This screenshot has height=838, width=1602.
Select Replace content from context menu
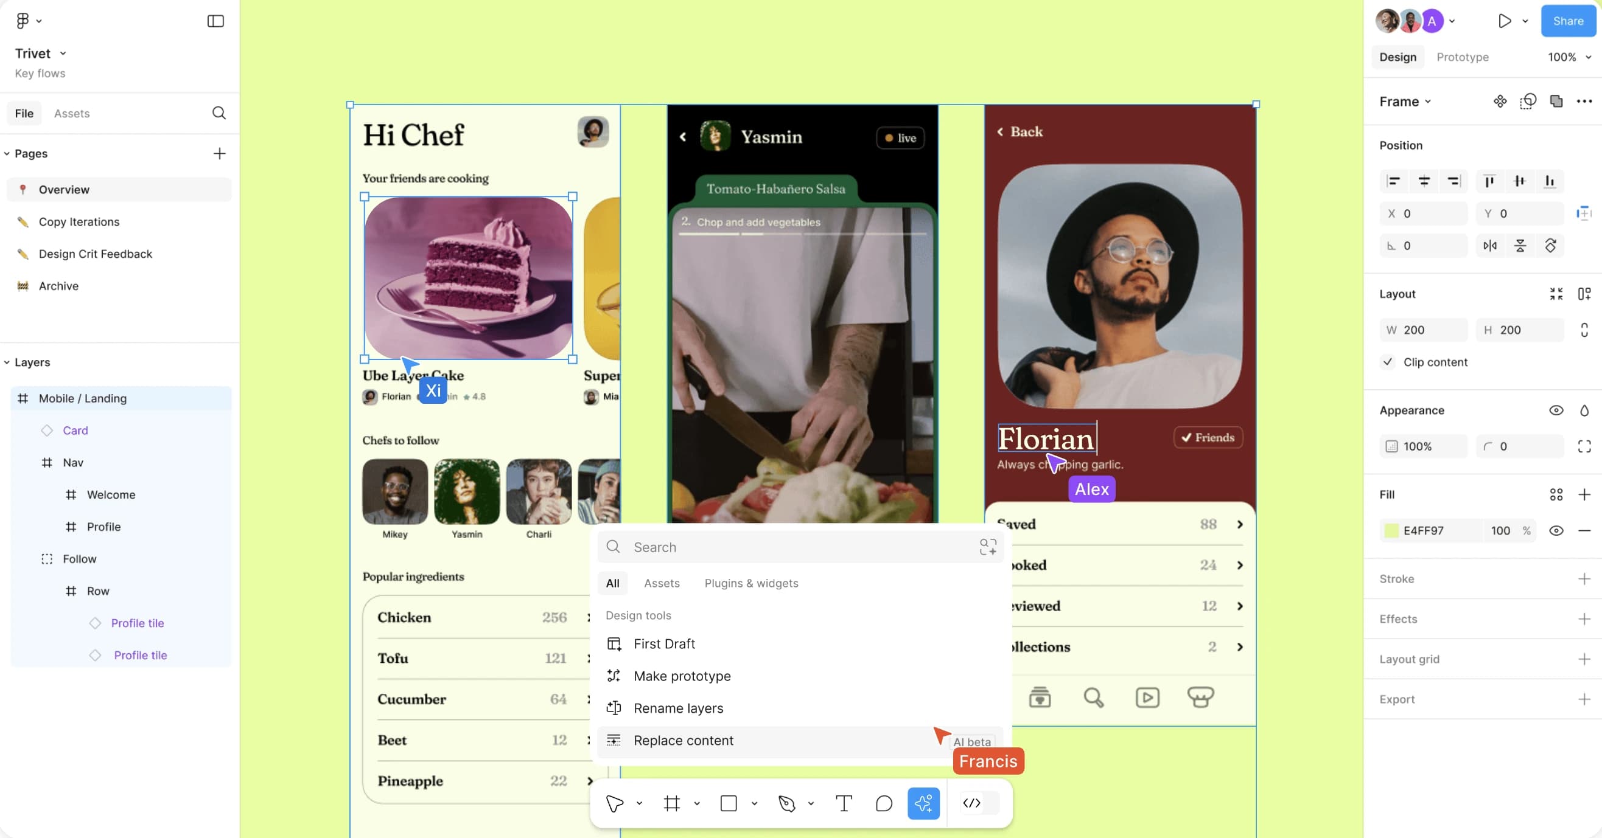(684, 739)
